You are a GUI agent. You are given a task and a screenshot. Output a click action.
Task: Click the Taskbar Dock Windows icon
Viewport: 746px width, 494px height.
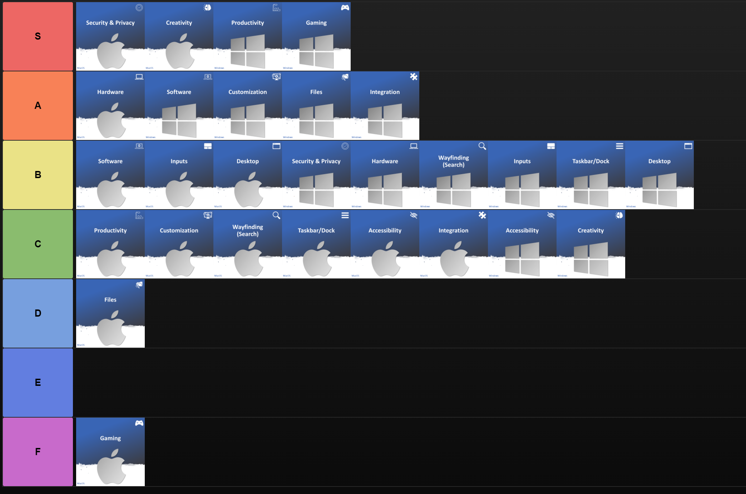pos(590,175)
